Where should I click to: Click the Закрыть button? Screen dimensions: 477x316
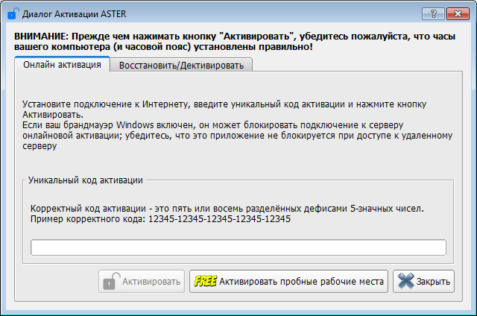click(423, 281)
